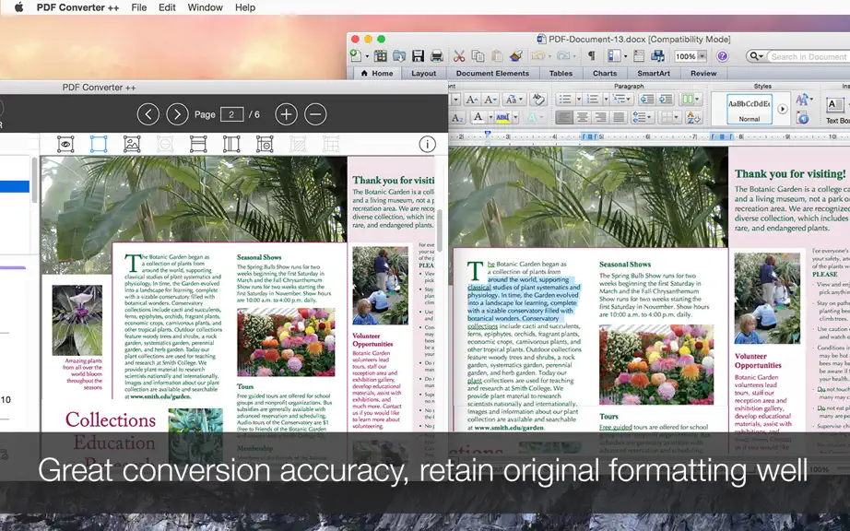
Task: Click the font color A swatch
Action: point(478,117)
